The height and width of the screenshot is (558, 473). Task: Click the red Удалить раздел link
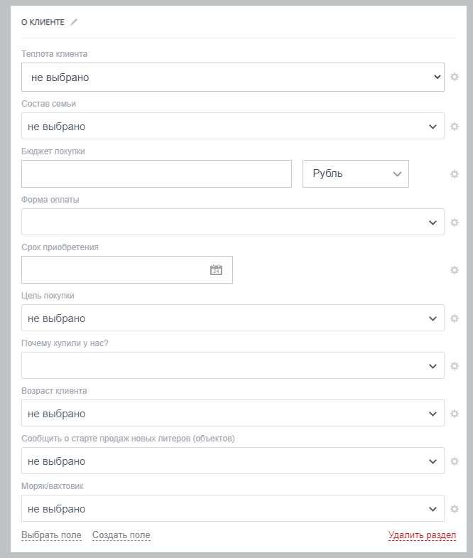pyautogui.click(x=422, y=535)
